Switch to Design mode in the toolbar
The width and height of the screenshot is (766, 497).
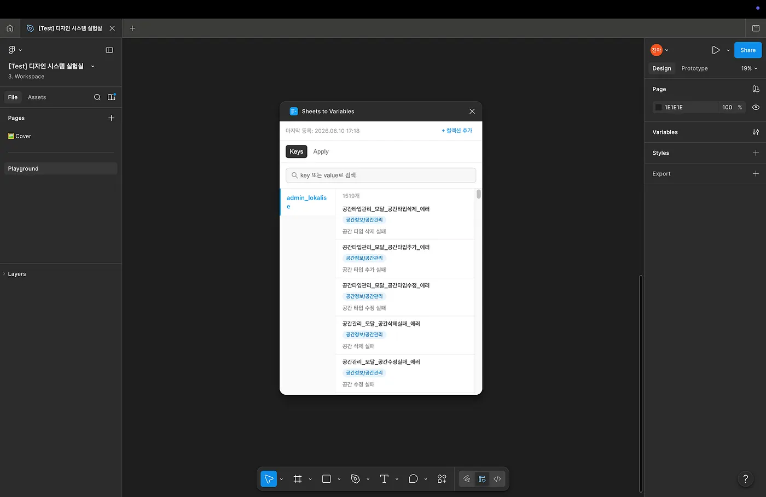482,479
